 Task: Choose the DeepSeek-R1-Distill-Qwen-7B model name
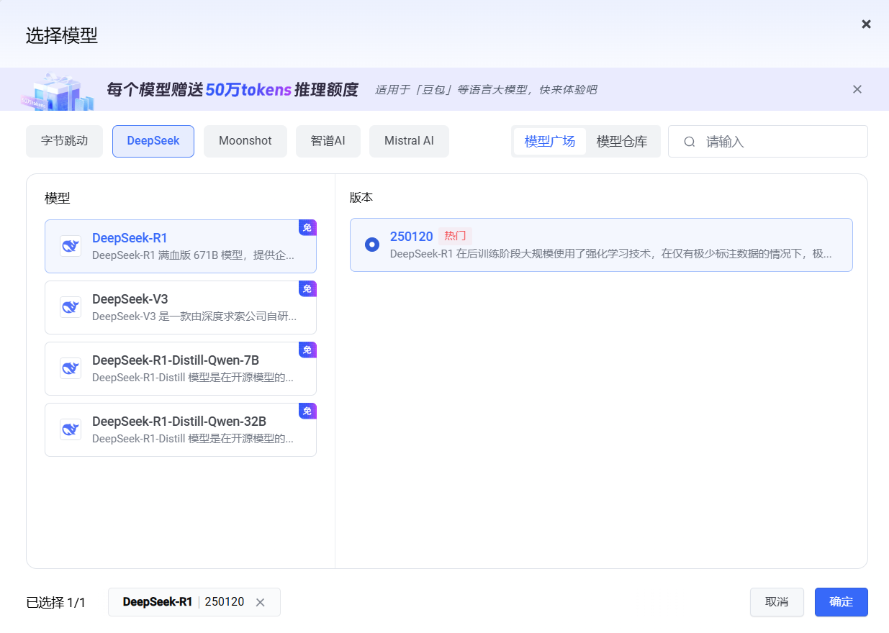click(x=176, y=360)
